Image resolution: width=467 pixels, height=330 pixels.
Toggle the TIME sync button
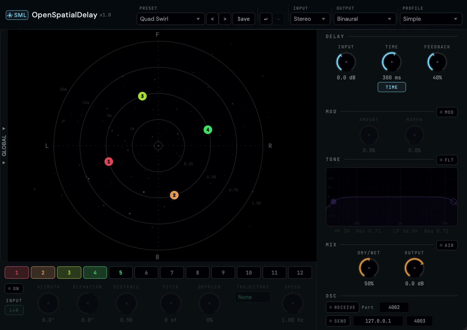(392, 87)
